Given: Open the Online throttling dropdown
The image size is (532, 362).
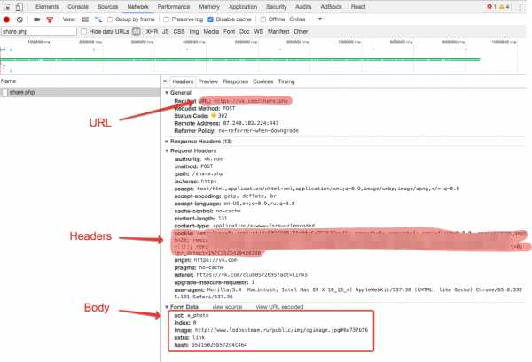Looking at the screenshot, I should pyautogui.click(x=305, y=19).
